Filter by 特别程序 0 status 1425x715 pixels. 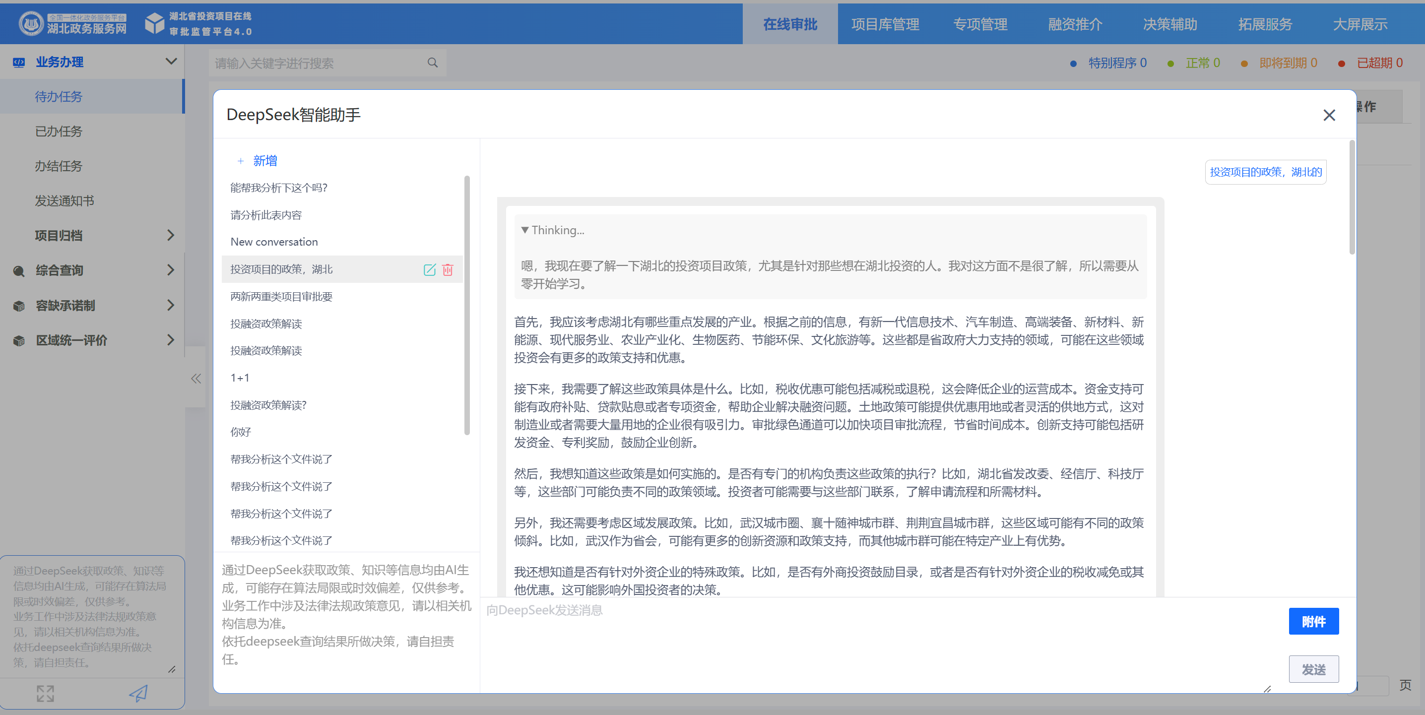point(1110,63)
